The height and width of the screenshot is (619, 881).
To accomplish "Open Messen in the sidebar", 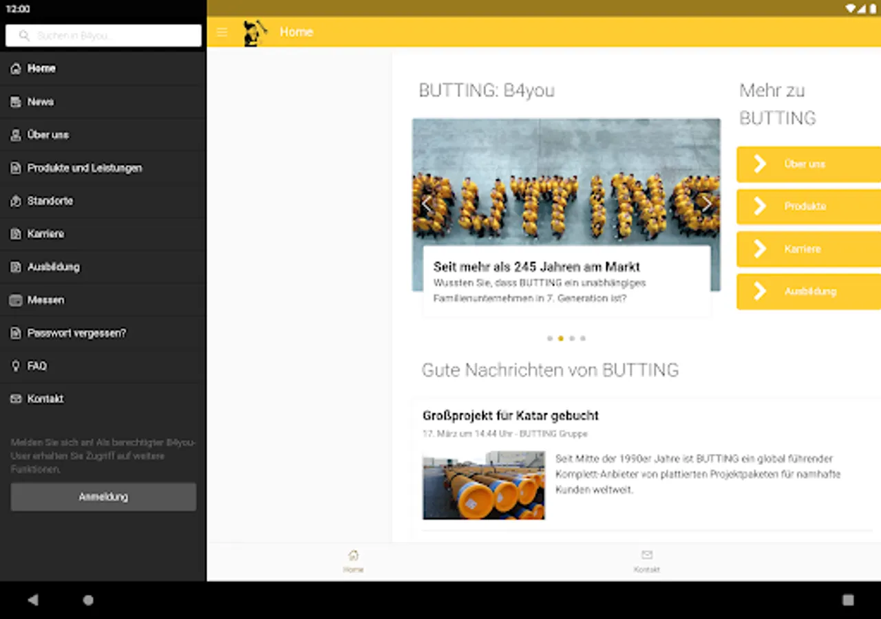I will click(x=103, y=300).
